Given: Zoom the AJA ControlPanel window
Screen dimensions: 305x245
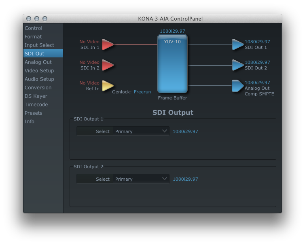Looking at the screenshot, I should tap(45, 19).
